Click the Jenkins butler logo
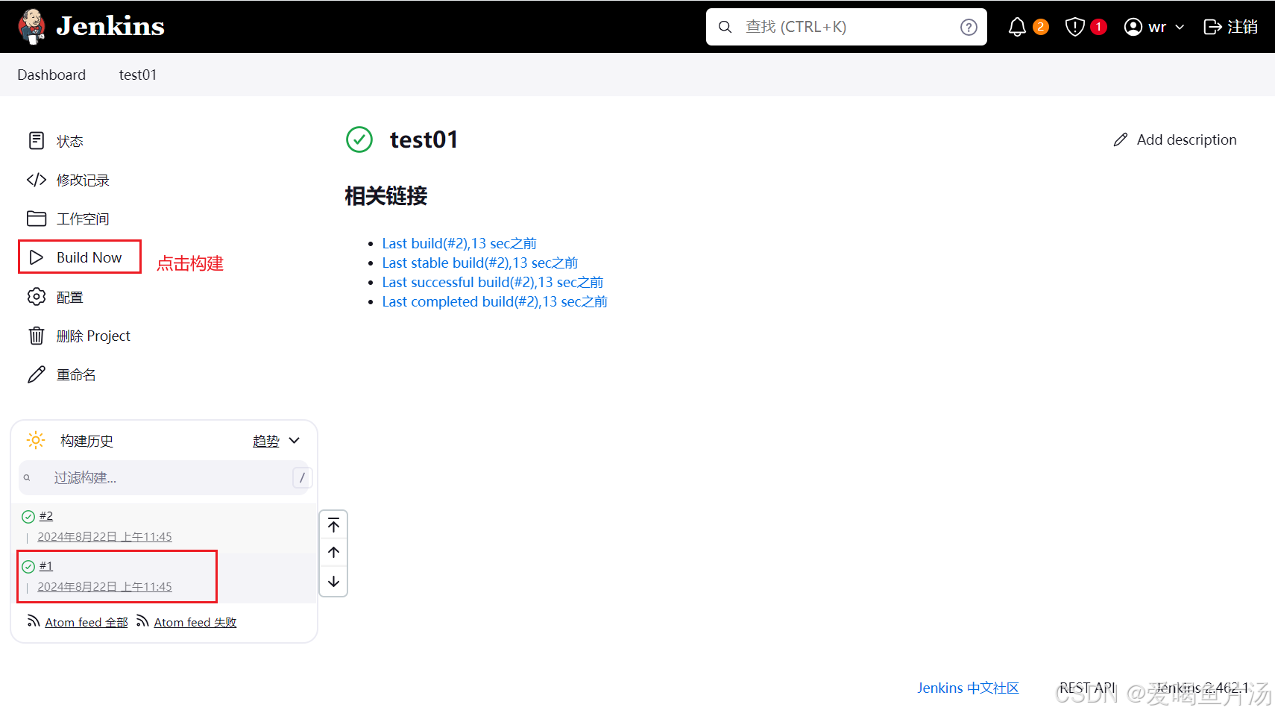 pos(31,27)
